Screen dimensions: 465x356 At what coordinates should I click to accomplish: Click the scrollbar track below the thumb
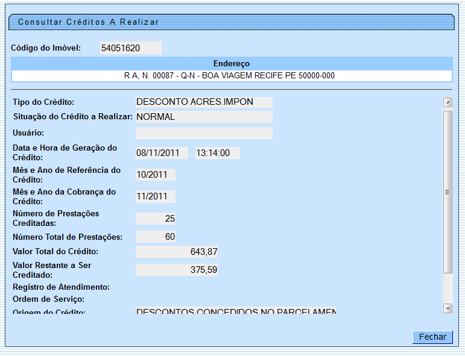(x=448, y=288)
